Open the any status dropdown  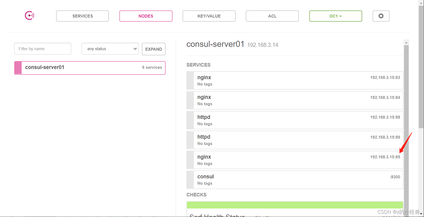coord(110,48)
